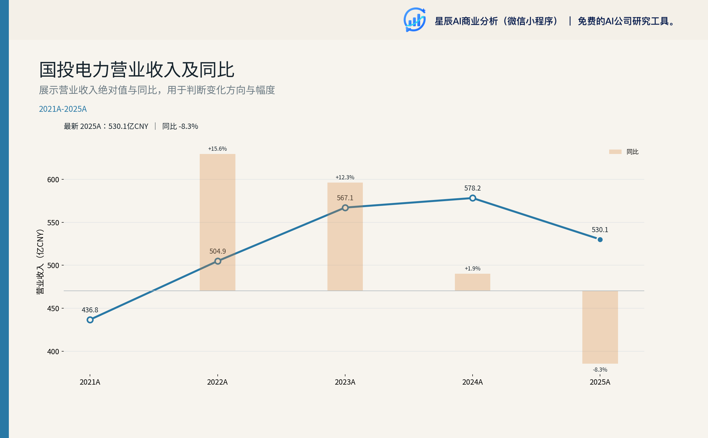Click the 578.2 value label

coord(473,188)
